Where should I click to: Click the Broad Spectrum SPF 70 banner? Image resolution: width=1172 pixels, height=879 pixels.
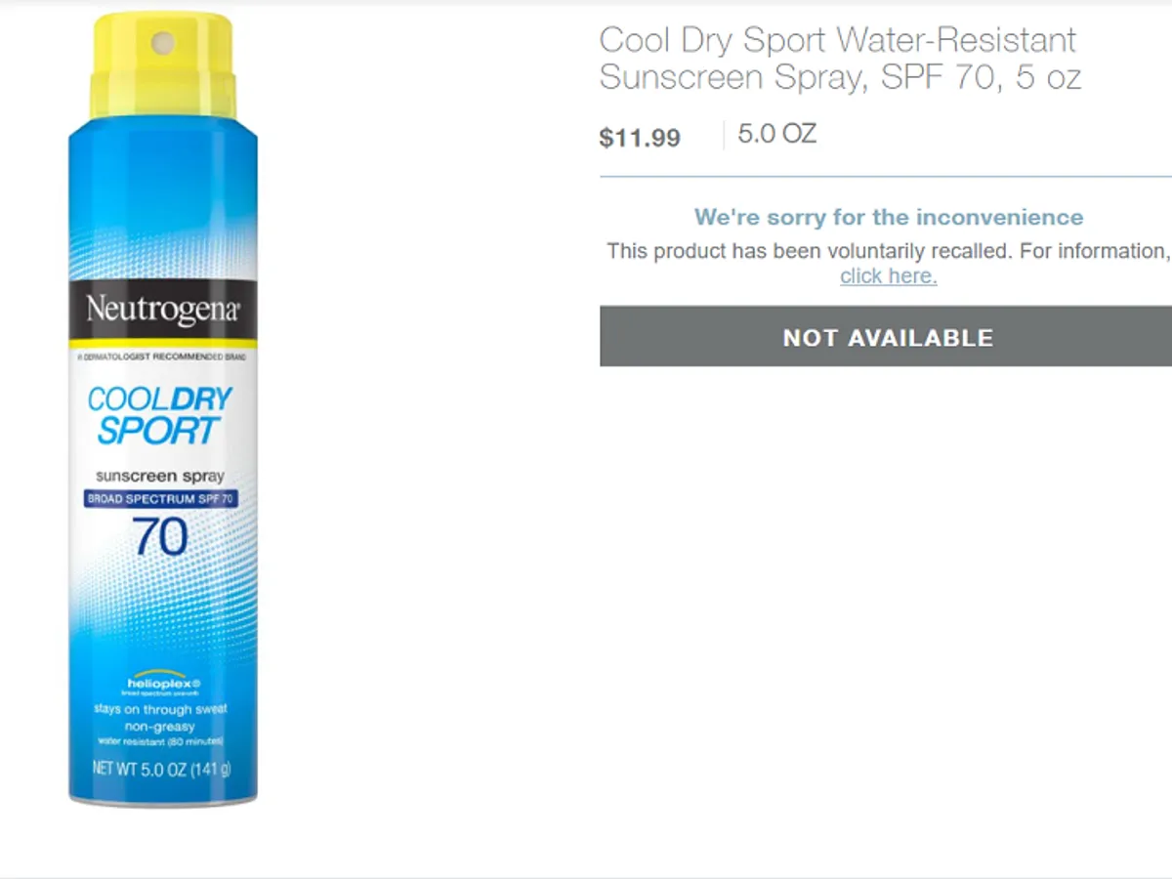pos(161,499)
